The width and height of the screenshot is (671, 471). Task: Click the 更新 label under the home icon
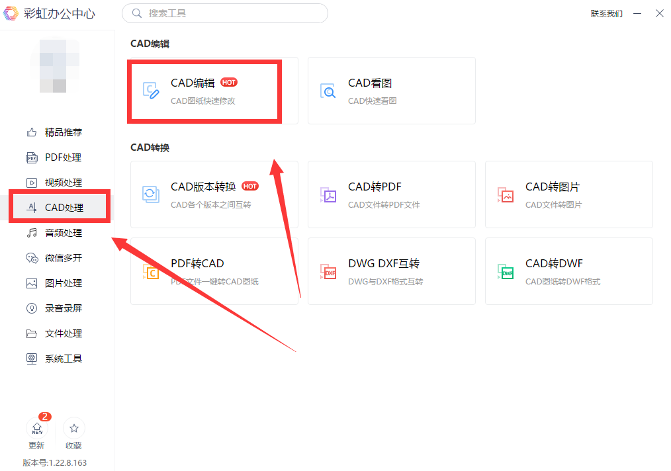[36, 446]
